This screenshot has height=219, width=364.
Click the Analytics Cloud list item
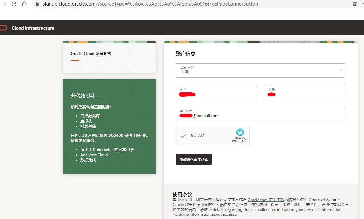(94, 155)
